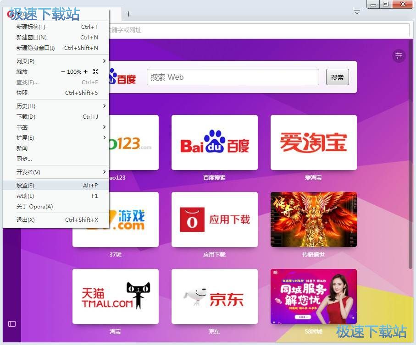Open 设置(S) settings

(x=55, y=185)
